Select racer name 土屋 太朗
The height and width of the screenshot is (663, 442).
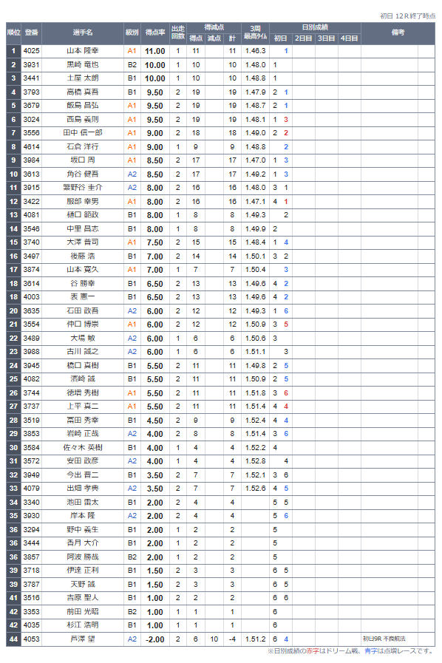pyautogui.click(x=83, y=78)
